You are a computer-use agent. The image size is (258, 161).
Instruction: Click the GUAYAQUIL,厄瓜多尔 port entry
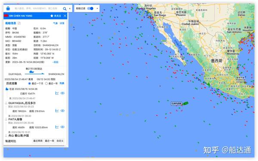(22, 103)
